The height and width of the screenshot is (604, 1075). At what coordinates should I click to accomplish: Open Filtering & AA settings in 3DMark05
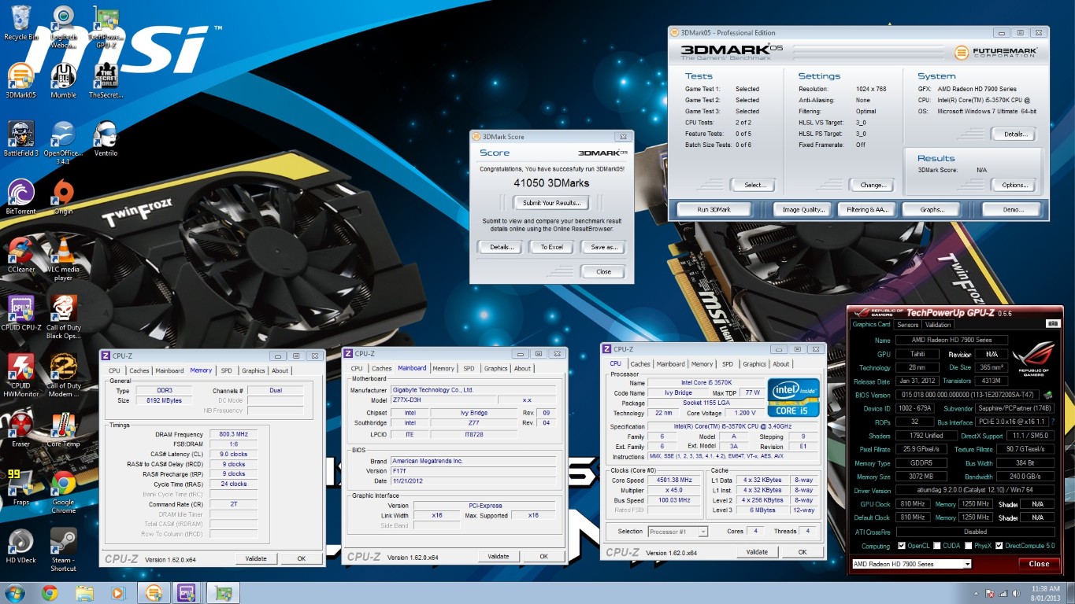click(x=867, y=210)
